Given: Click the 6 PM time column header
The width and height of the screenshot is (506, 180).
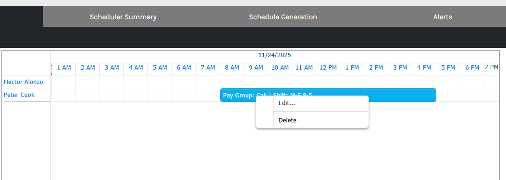Looking at the screenshot, I should (x=472, y=68).
